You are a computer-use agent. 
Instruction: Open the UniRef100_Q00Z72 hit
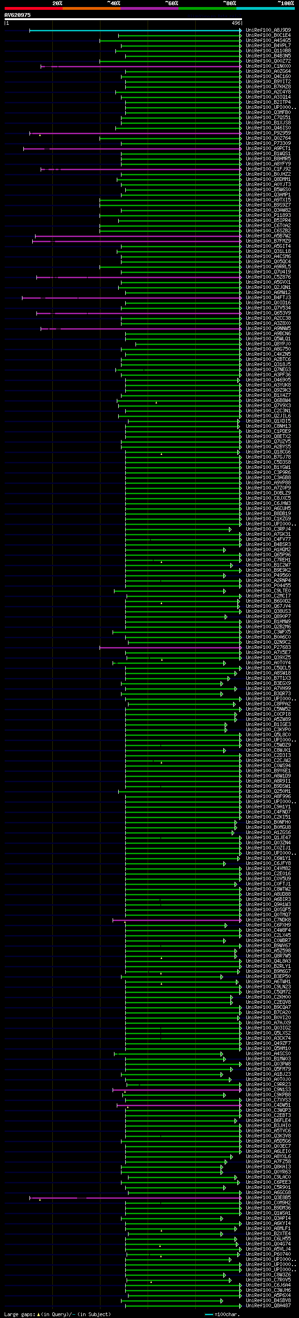click(268, 61)
